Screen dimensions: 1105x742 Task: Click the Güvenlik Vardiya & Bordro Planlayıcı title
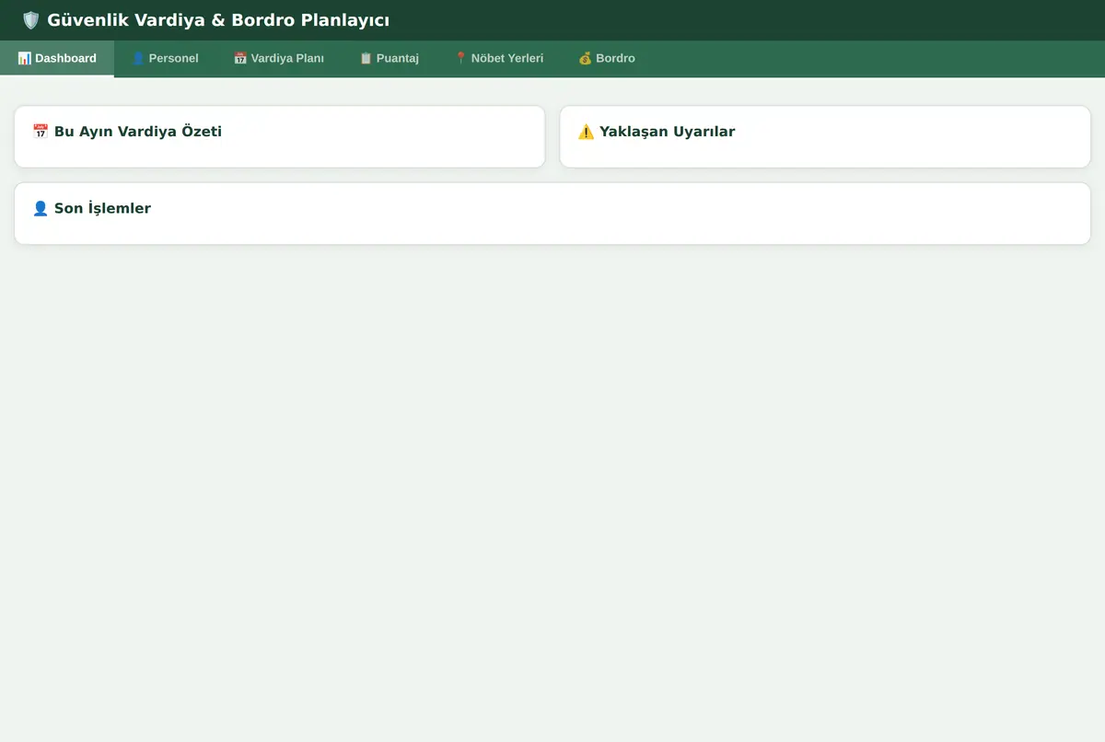(218, 20)
